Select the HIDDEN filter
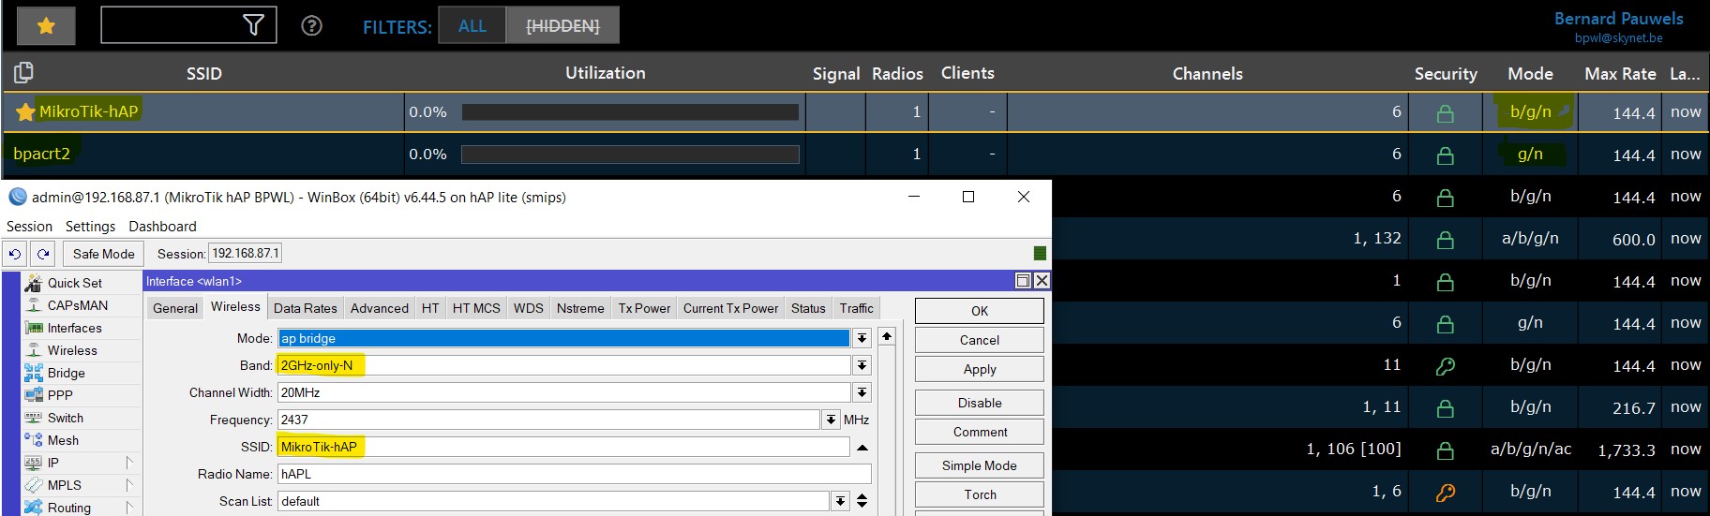1710x516 pixels. pyautogui.click(x=562, y=26)
